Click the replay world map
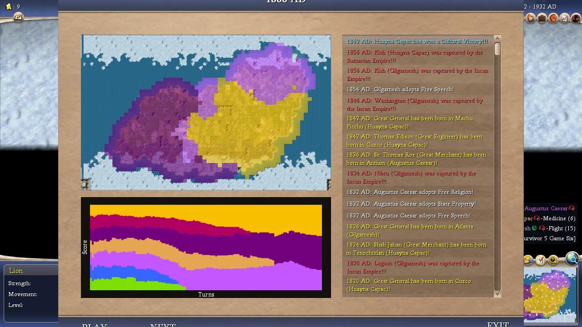582x327 pixels. pyautogui.click(x=206, y=112)
